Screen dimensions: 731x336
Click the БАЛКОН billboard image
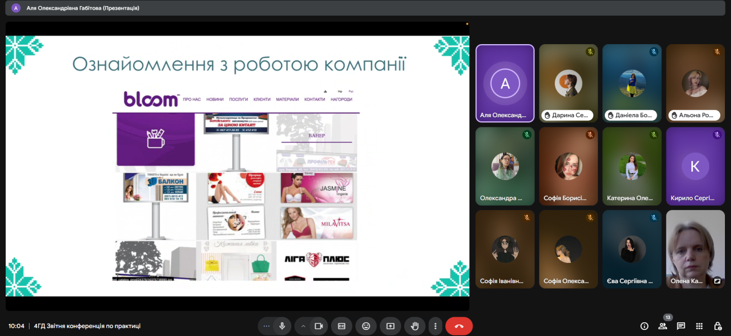pyautogui.click(x=156, y=188)
